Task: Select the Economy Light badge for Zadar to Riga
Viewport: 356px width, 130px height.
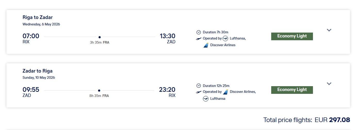Action: [292, 90]
